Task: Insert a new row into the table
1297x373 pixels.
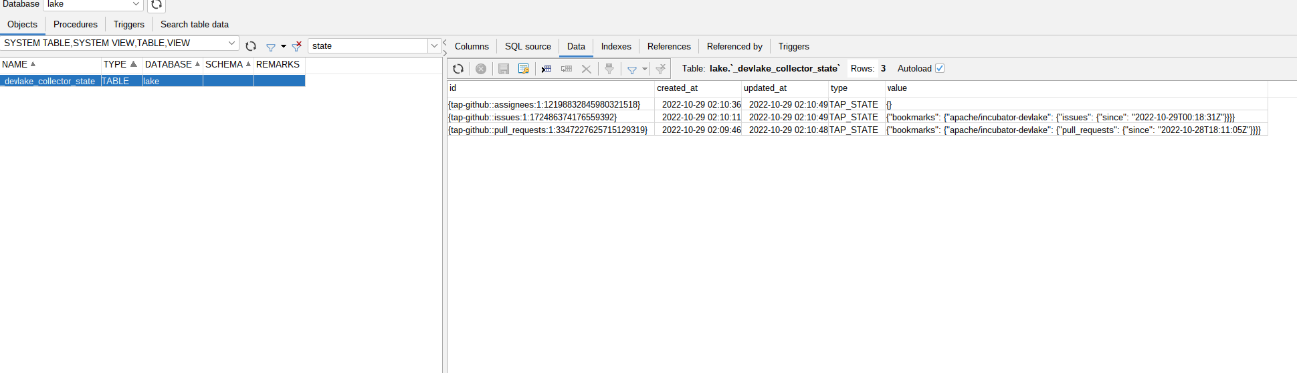Action: [x=546, y=69]
